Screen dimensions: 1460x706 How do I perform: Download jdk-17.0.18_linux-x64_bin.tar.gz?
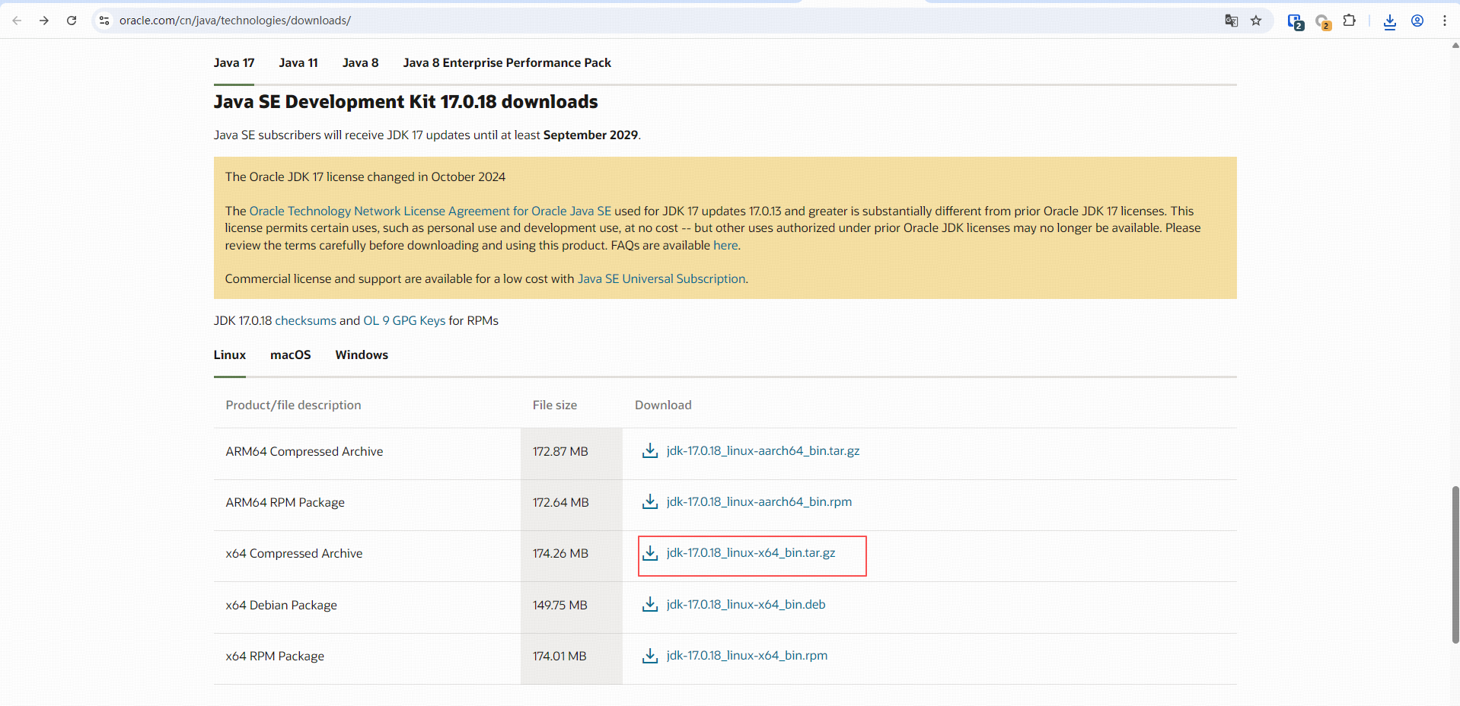pyautogui.click(x=751, y=553)
